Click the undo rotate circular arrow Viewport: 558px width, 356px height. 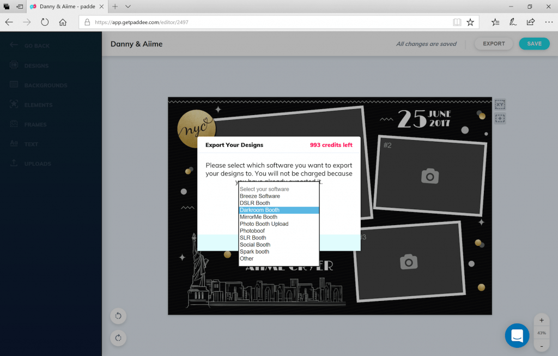coord(118,316)
